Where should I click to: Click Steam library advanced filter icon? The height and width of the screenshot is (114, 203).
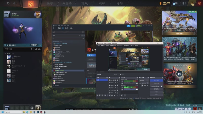(x=83, y=39)
